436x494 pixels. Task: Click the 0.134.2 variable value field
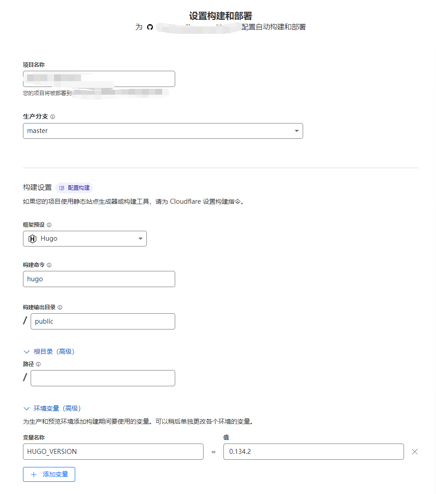coord(313,451)
